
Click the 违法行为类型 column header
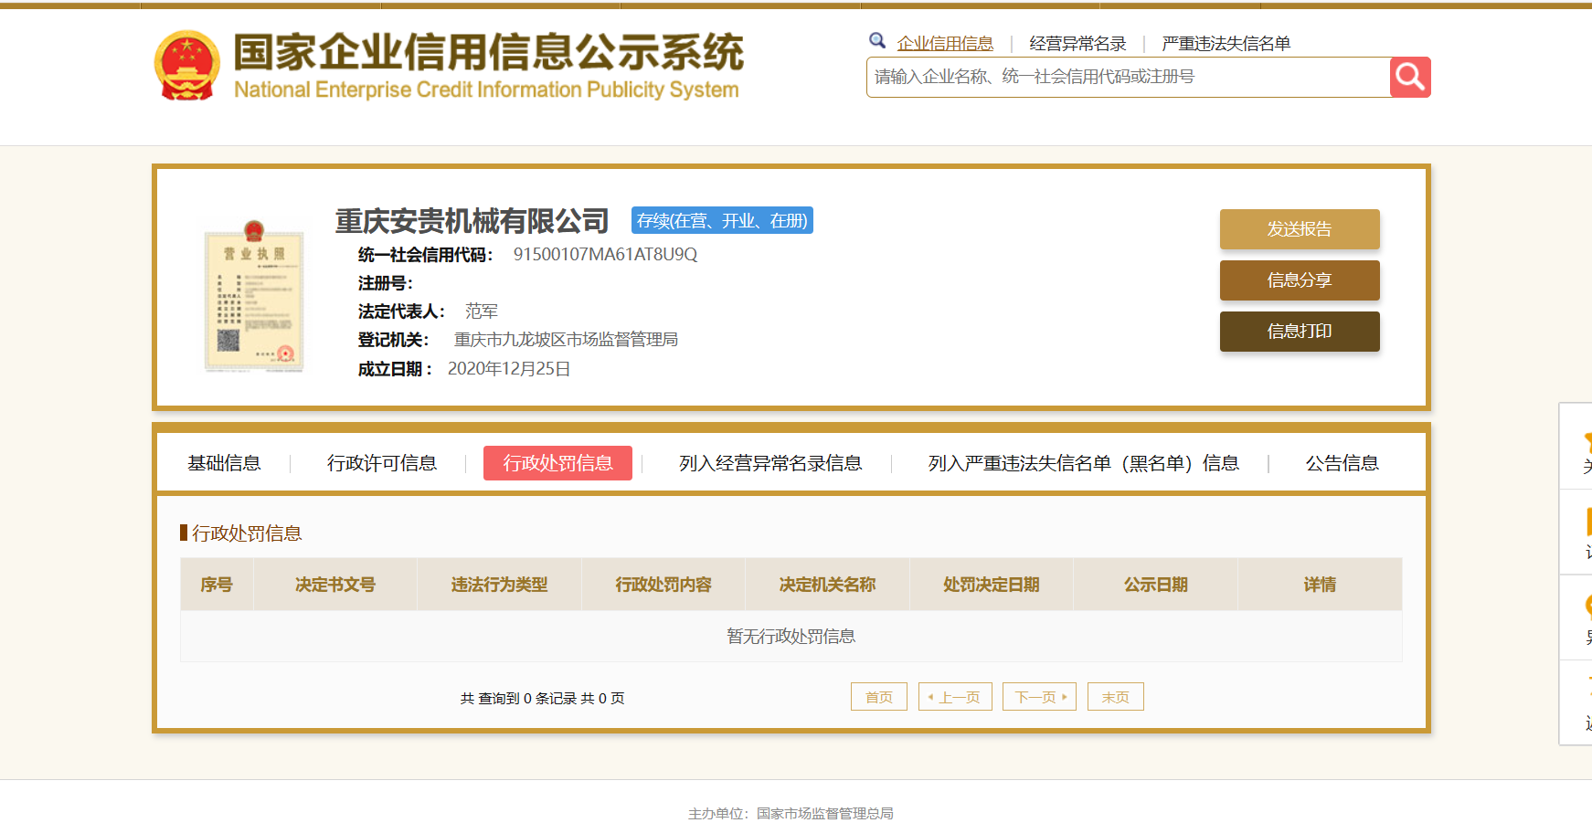(x=499, y=585)
